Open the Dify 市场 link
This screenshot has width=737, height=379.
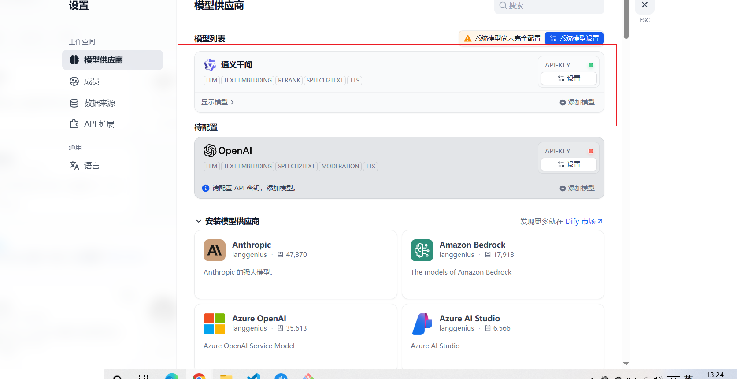pyautogui.click(x=584, y=221)
